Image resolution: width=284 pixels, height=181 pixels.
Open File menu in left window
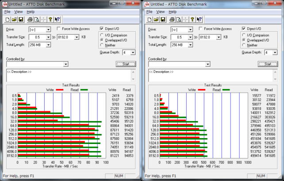(x=7, y=11)
